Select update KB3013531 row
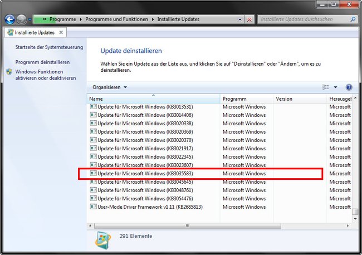The height and width of the screenshot is (255, 362). pos(220,107)
